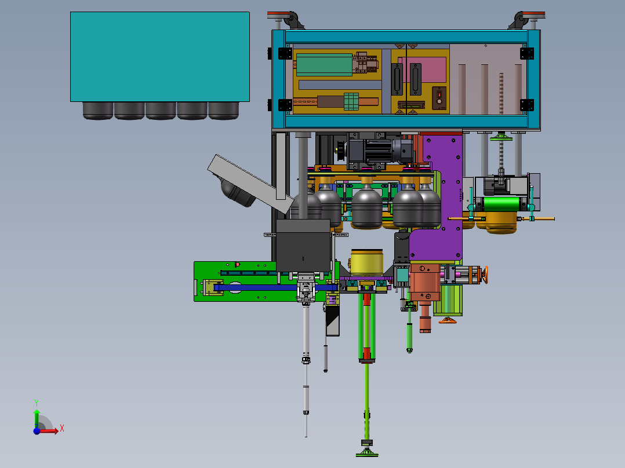Viewport: 625px width, 468px height.
Task: Select the red rocker switch in the cabinet
Action: (x=439, y=95)
